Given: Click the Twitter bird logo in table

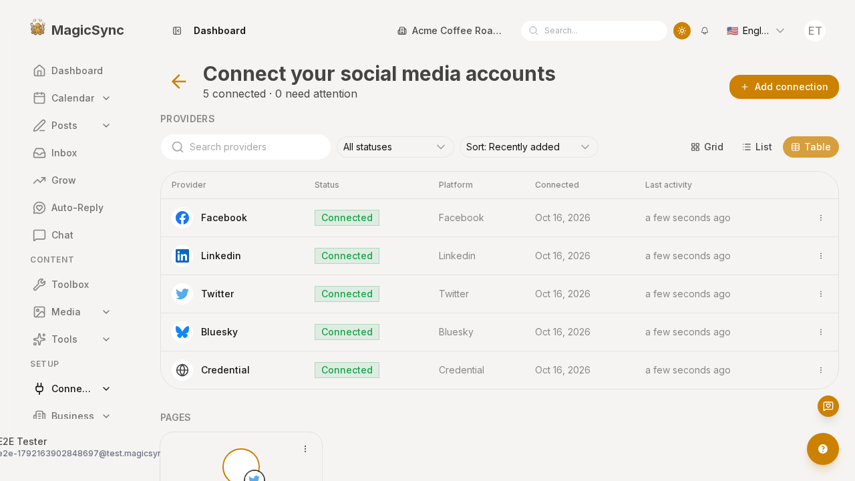Looking at the screenshot, I should click(182, 294).
